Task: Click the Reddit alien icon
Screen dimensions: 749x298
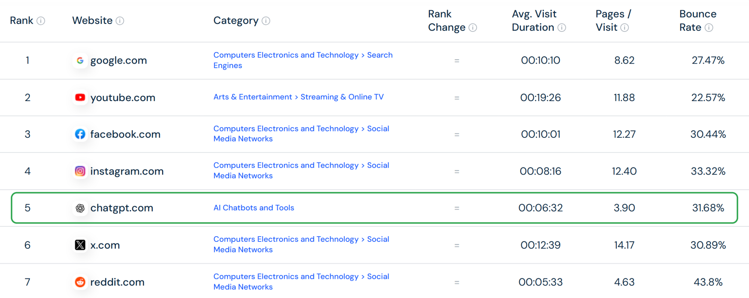Action: tap(80, 282)
